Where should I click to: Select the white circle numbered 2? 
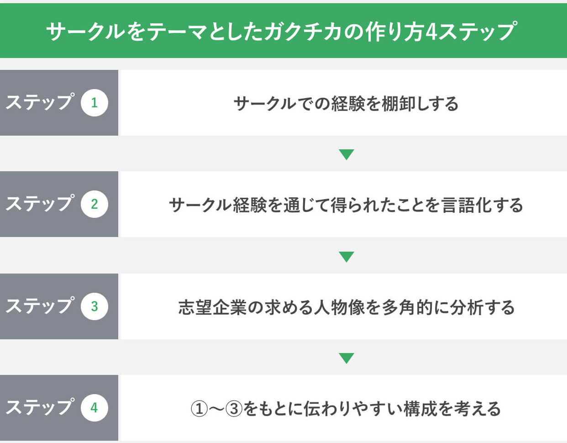(94, 204)
